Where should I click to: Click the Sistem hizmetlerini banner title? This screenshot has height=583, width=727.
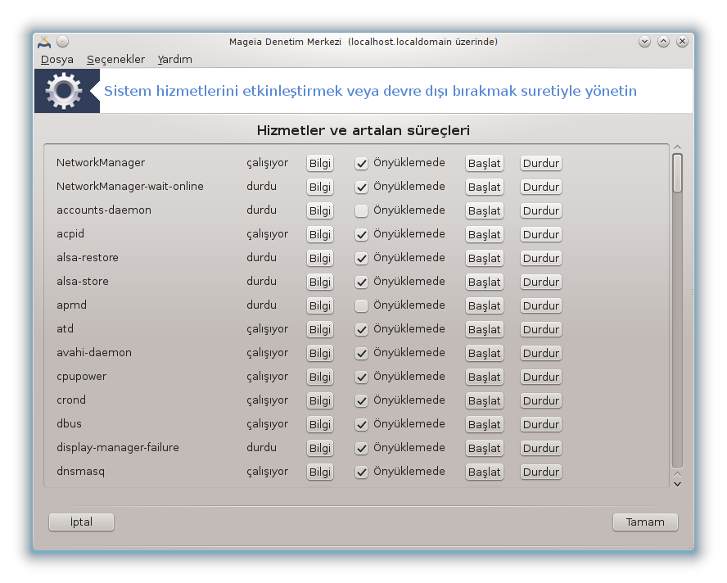370,91
